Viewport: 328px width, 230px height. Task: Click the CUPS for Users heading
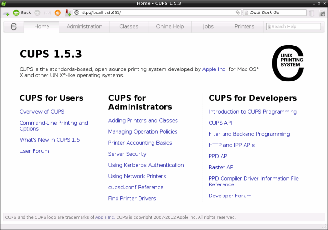click(51, 98)
